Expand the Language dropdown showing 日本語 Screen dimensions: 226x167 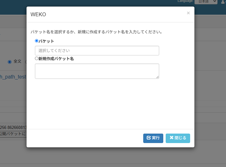pyautogui.click(x=206, y=2)
